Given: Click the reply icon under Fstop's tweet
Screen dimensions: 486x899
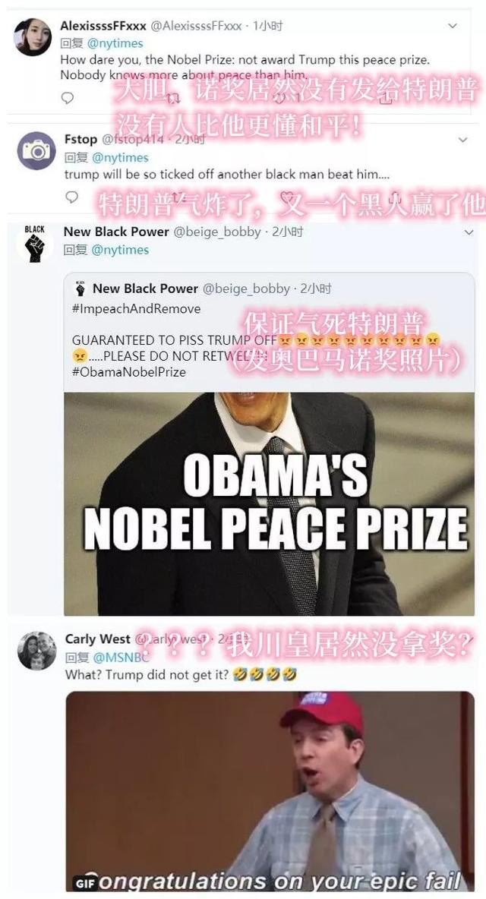Looking at the screenshot, I should tap(71, 198).
